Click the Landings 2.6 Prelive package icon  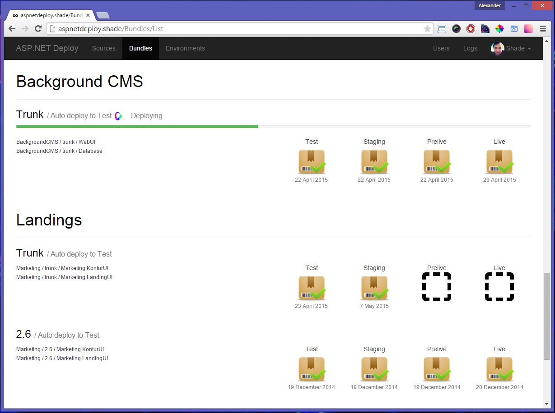pyautogui.click(x=437, y=369)
